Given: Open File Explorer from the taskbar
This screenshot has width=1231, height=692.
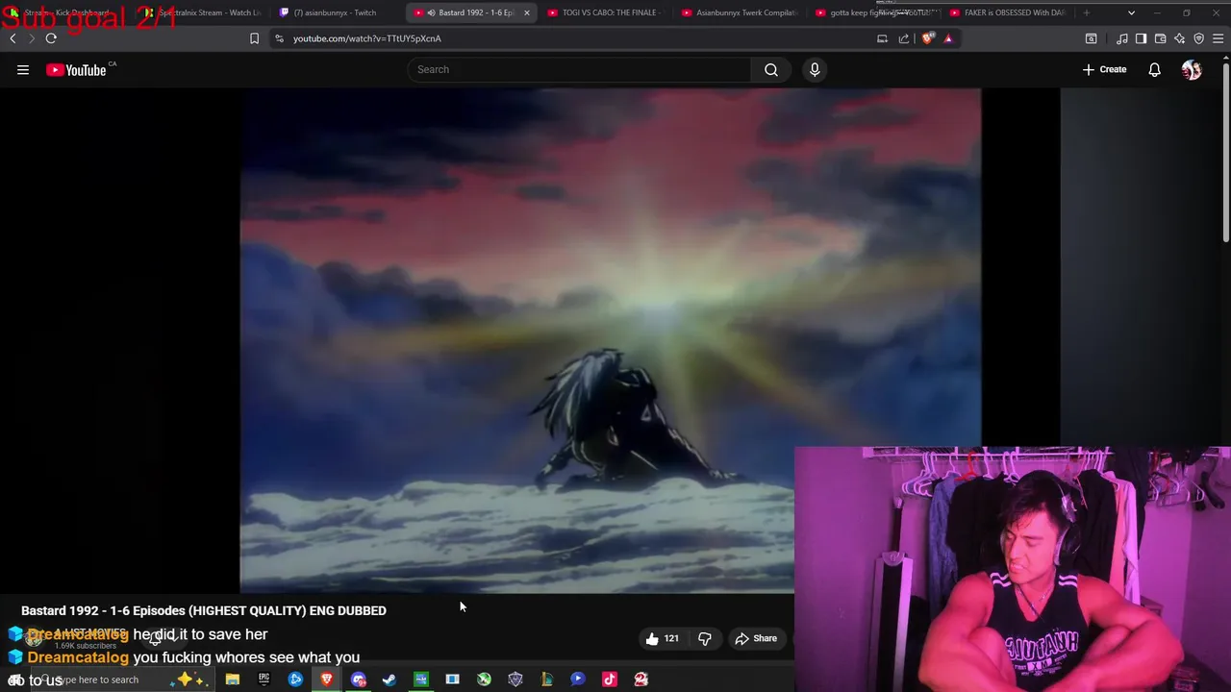Looking at the screenshot, I should tap(232, 680).
